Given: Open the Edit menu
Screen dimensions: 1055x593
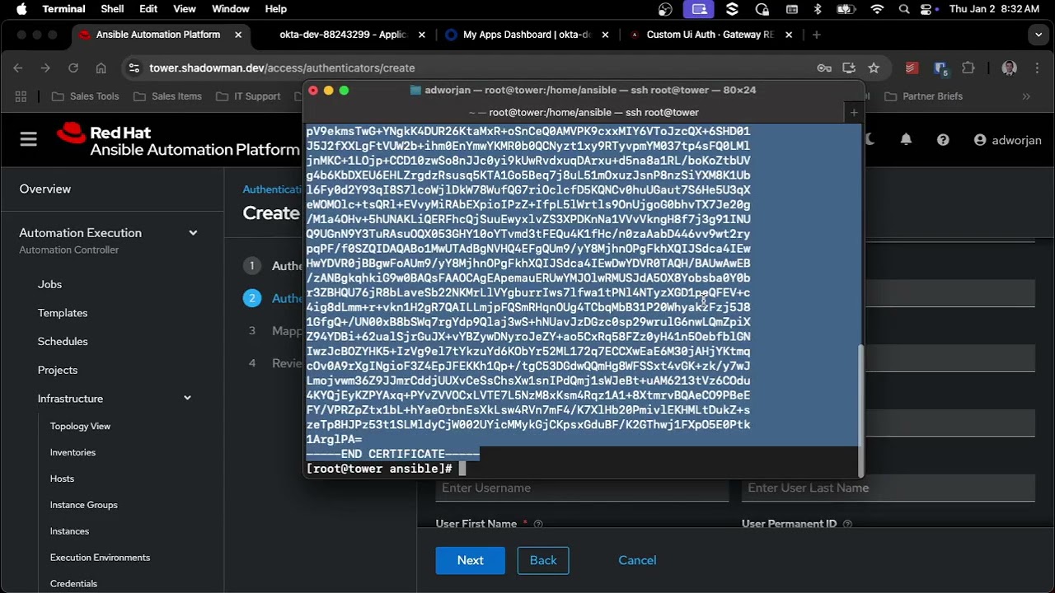Looking at the screenshot, I should click(x=148, y=9).
